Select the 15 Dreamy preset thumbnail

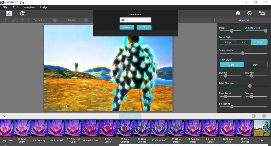[x=39, y=128]
